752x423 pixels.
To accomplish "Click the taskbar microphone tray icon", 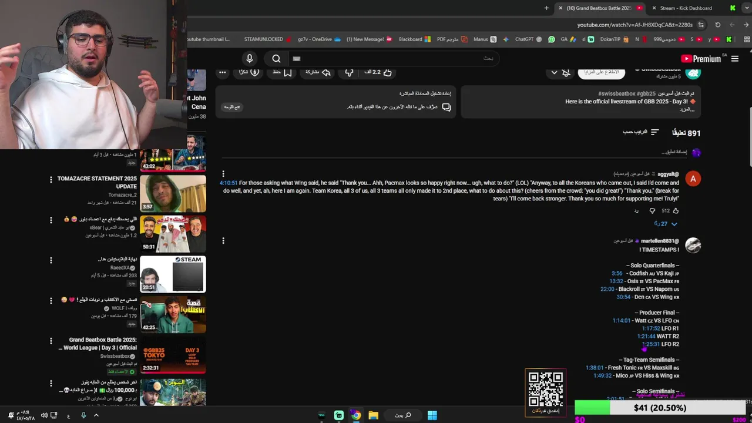I will [83, 415].
